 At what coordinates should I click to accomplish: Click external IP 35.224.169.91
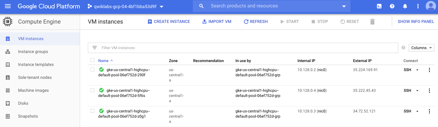(x=365, y=70)
